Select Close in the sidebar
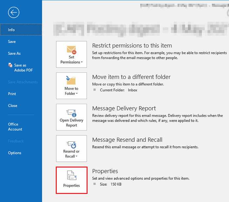Screen dimensions: 229x202 12,106
